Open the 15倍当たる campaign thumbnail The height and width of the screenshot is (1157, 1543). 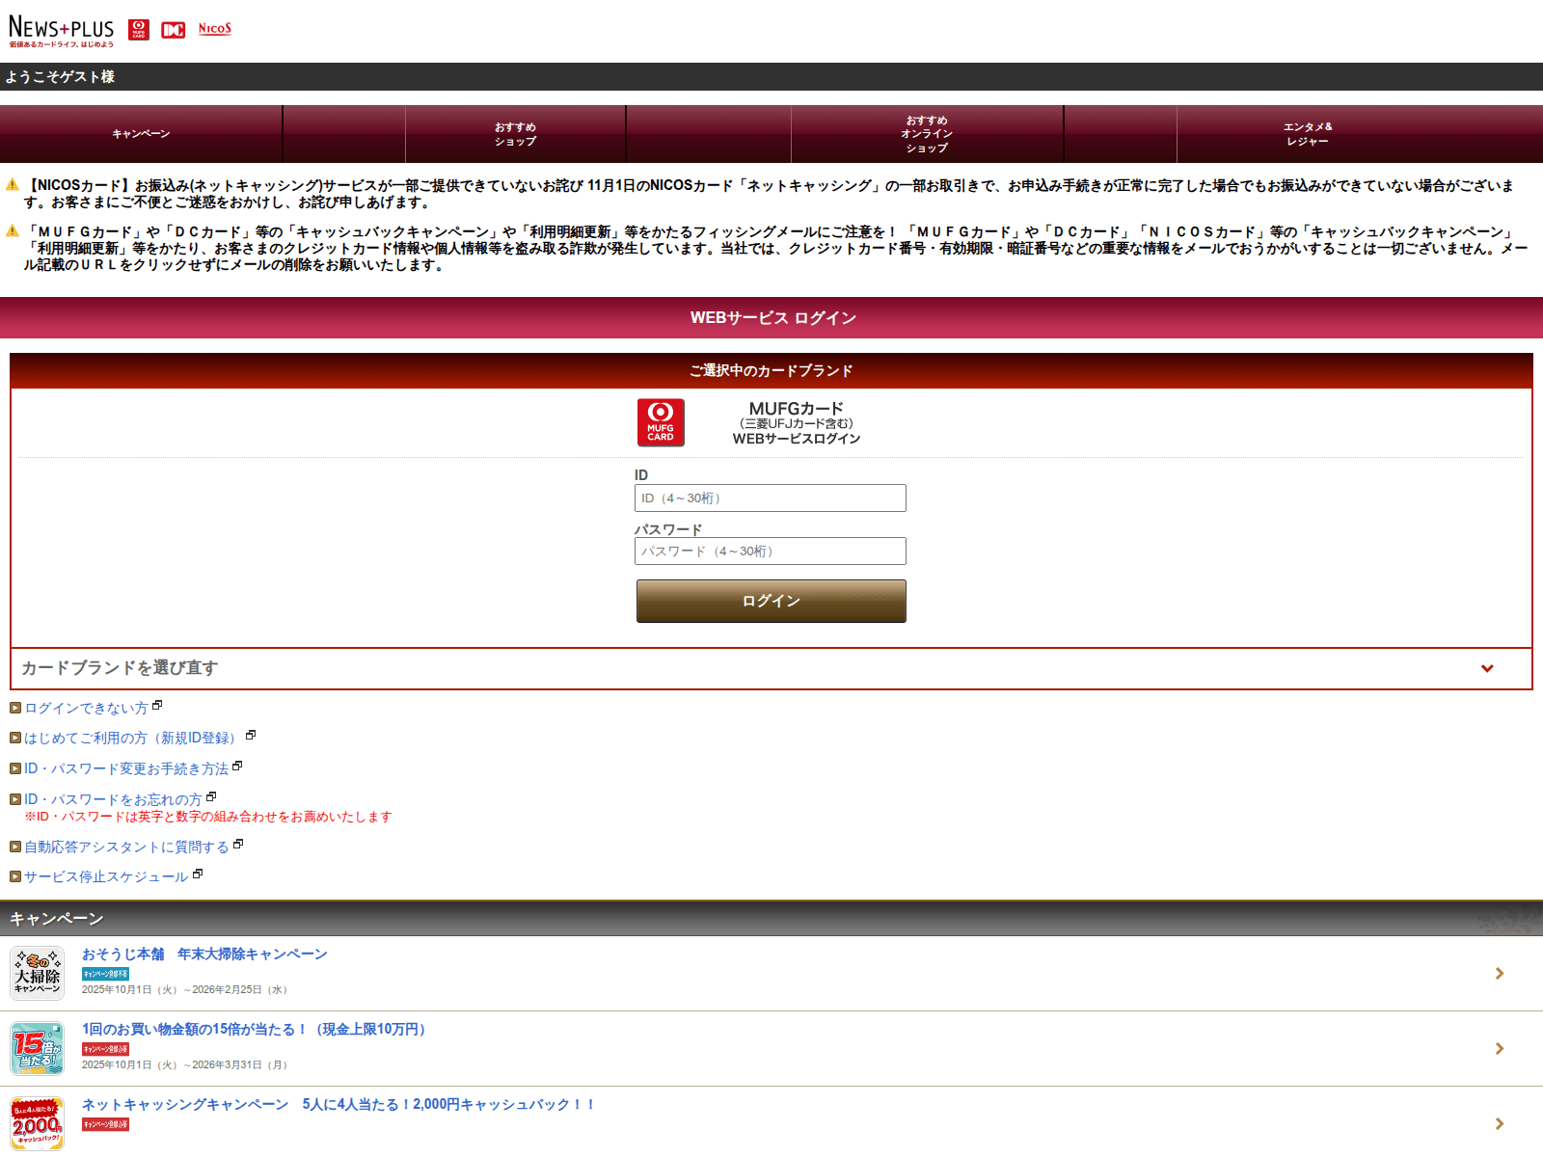pos(38,1048)
